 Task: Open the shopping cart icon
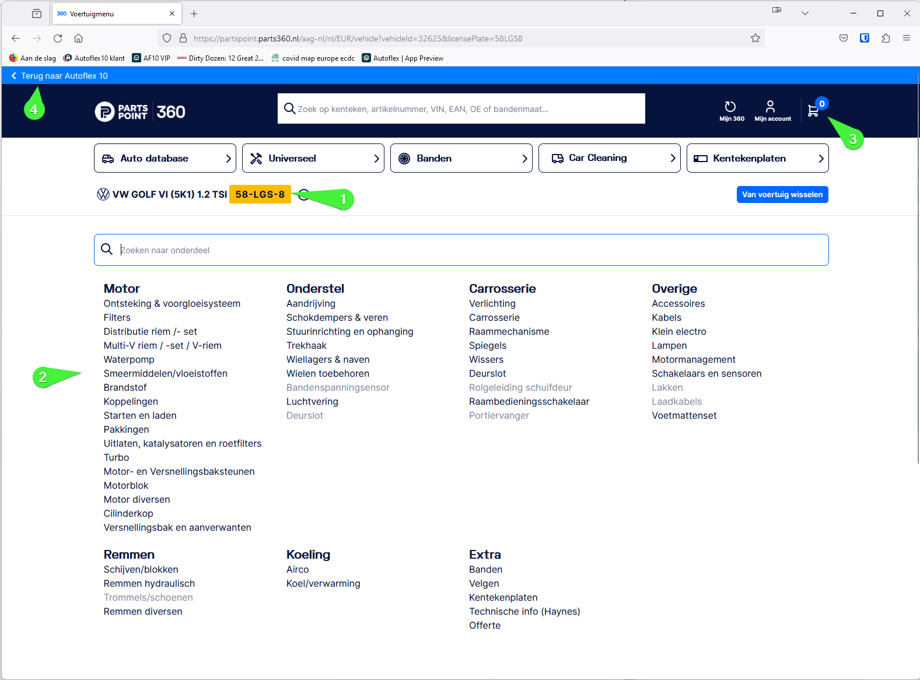(x=813, y=110)
